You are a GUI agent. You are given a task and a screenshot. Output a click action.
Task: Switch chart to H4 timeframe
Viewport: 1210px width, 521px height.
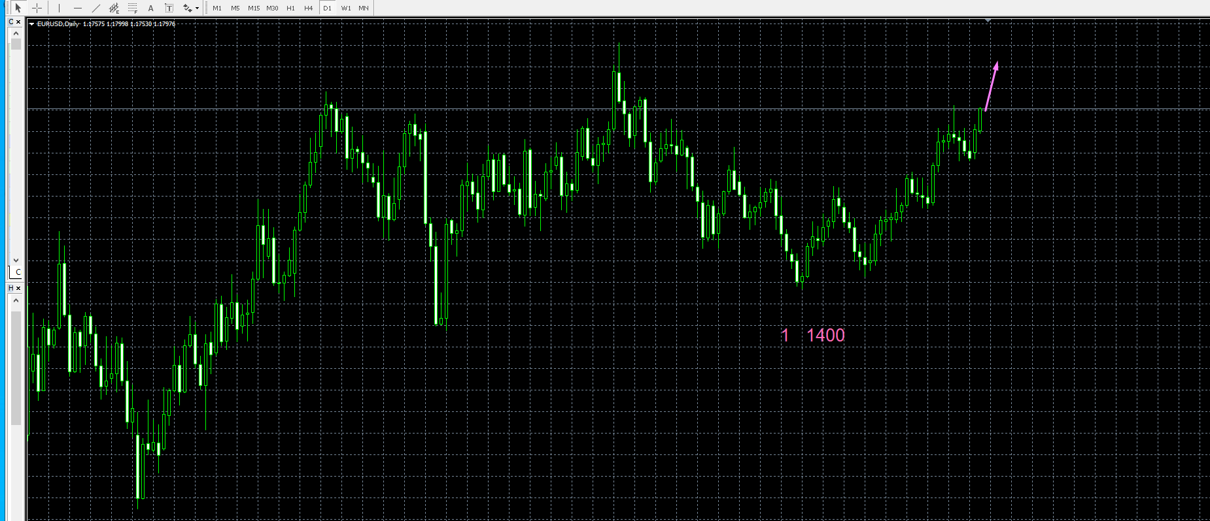[309, 8]
